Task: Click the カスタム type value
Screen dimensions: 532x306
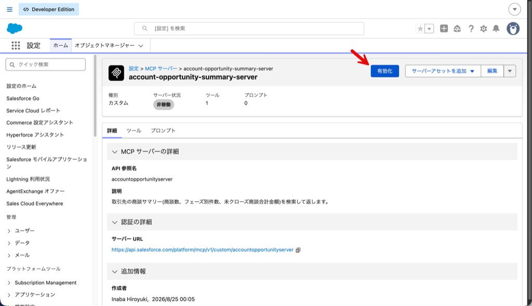Action: pos(118,103)
